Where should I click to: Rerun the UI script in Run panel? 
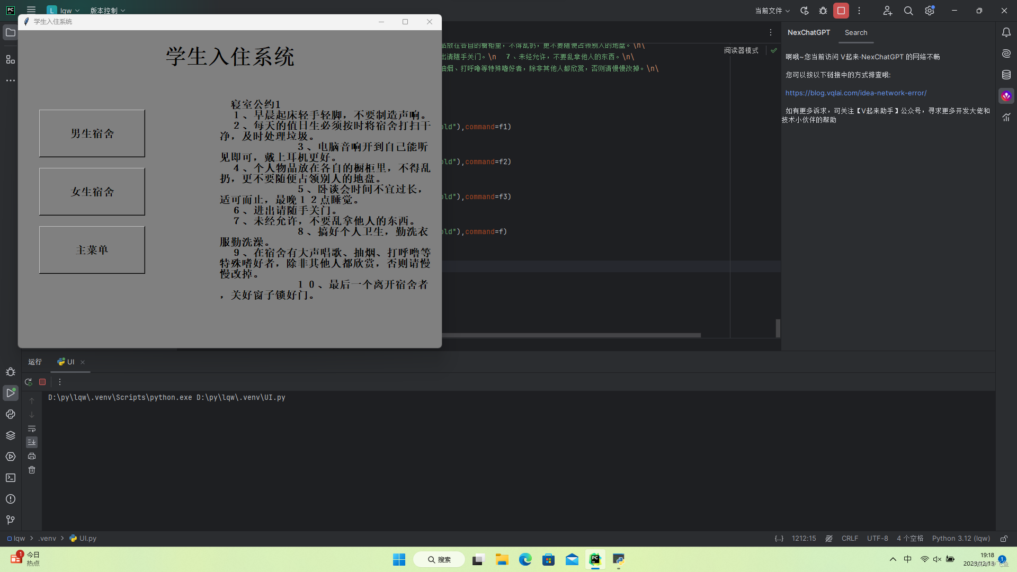pyautogui.click(x=29, y=382)
